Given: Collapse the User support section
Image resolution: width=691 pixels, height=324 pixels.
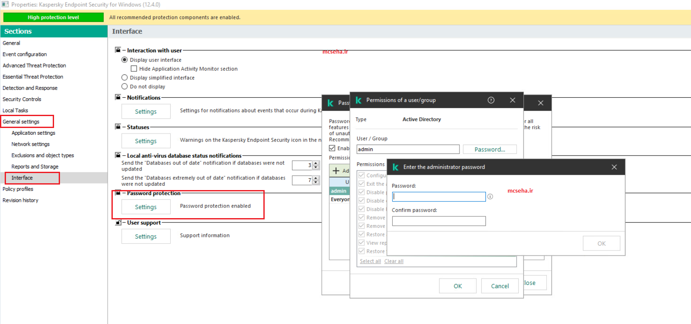Looking at the screenshot, I should pos(124,222).
